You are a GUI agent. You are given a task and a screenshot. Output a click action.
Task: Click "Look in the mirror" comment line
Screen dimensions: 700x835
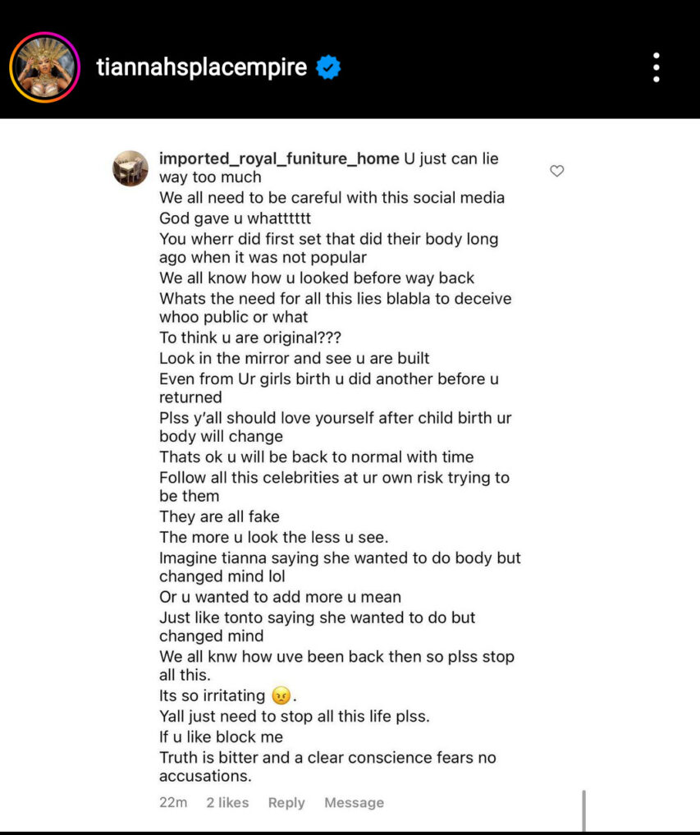click(x=294, y=359)
